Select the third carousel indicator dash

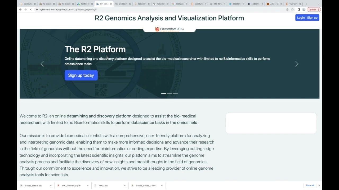(175, 93)
